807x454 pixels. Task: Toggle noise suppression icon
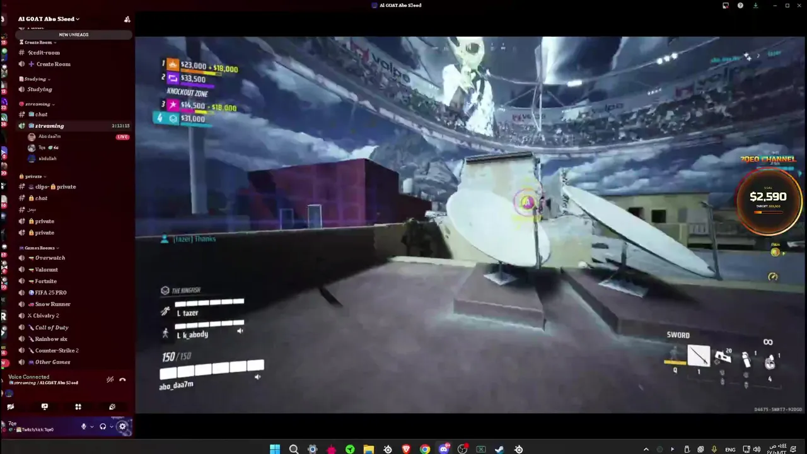click(110, 380)
